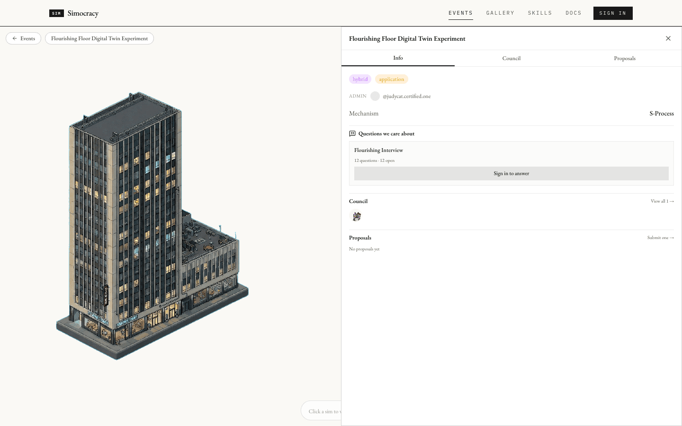Click the Sign In button
Image resolution: width=682 pixels, height=426 pixels.
(613, 13)
